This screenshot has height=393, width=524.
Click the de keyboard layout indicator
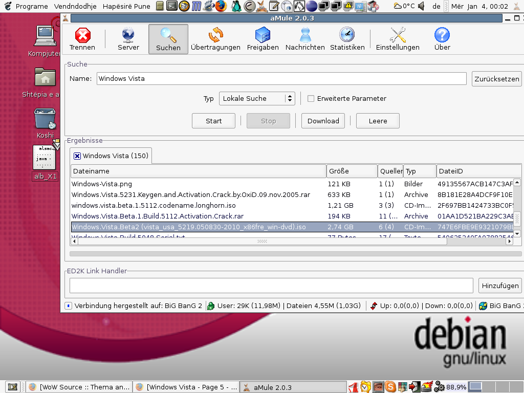pyautogui.click(x=436, y=6)
